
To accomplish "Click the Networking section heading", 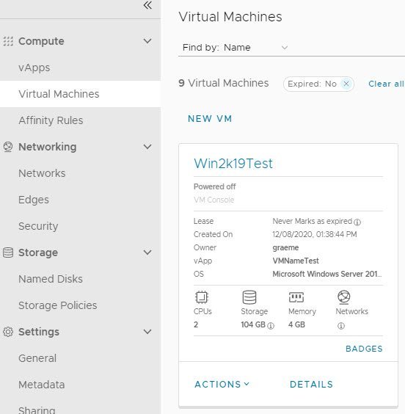I will (x=48, y=147).
